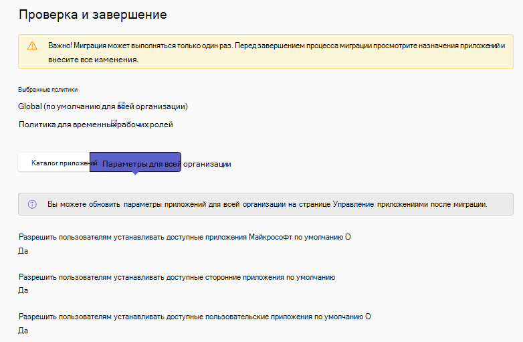Click the Вы можете обновить параметры info text

[x=267, y=204]
